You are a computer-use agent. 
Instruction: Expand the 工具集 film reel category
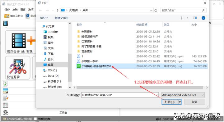(x=5, y=112)
